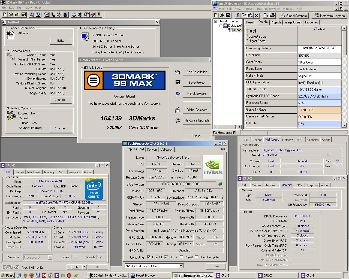Open the NVIDIA GeForce GT 640 GPU dropdown

[181, 266]
